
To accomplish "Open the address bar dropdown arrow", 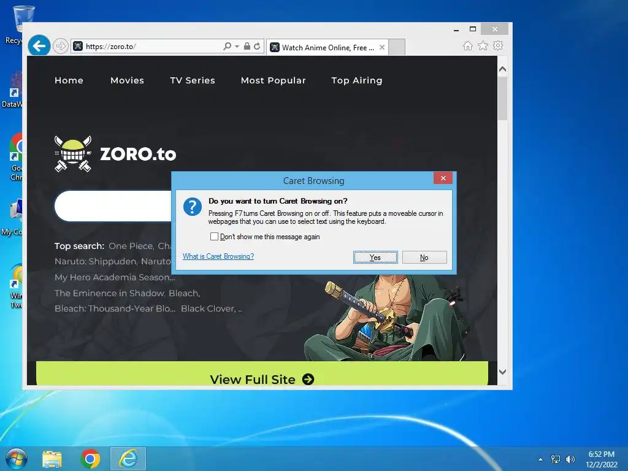I will pyautogui.click(x=237, y=47).
